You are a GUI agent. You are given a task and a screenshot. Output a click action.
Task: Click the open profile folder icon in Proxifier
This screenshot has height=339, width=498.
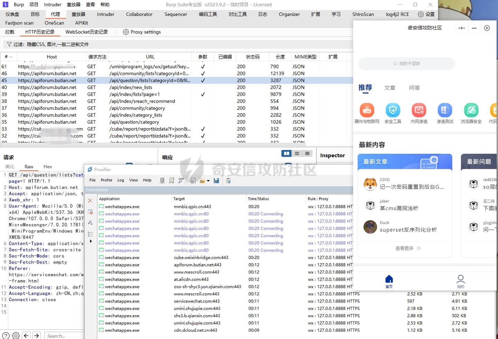(203, 180)
